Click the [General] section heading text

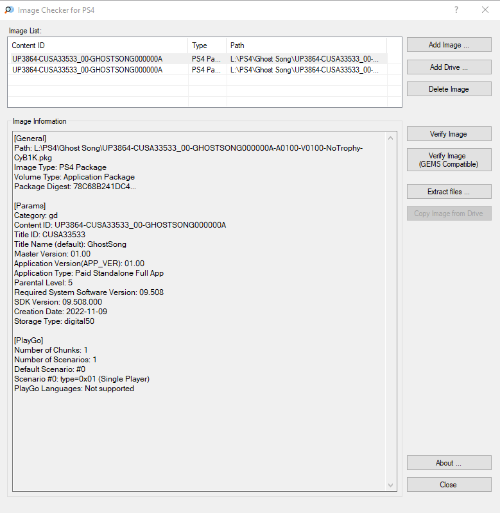click(x=30, y=139)
